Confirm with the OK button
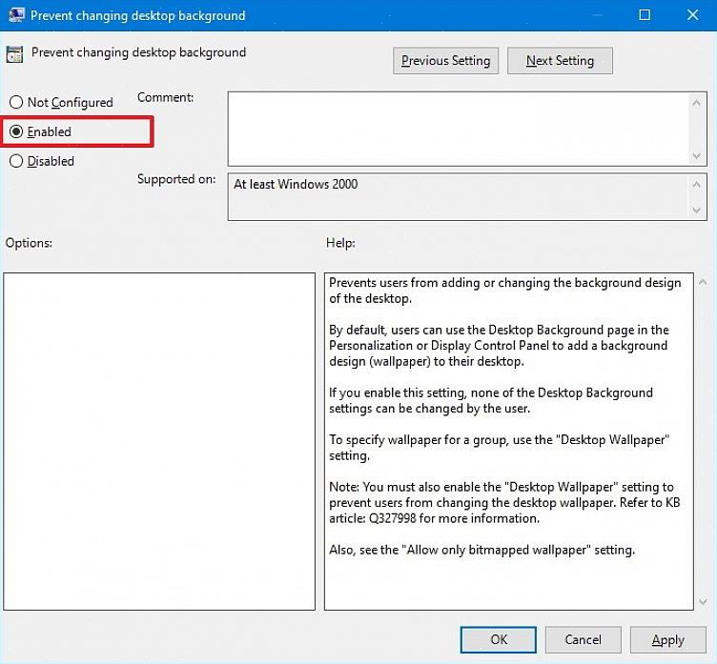 pos(498,639)
